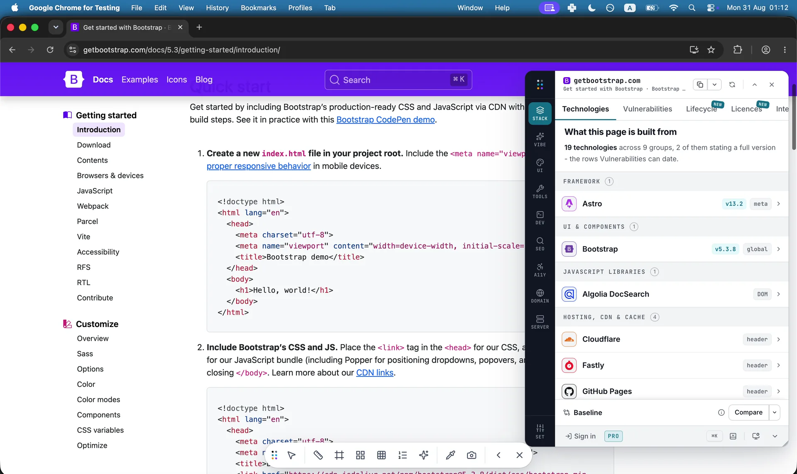Open the History menu in menu bar
This screenshot has height=474, width=797.
click(x=217, y=8)
